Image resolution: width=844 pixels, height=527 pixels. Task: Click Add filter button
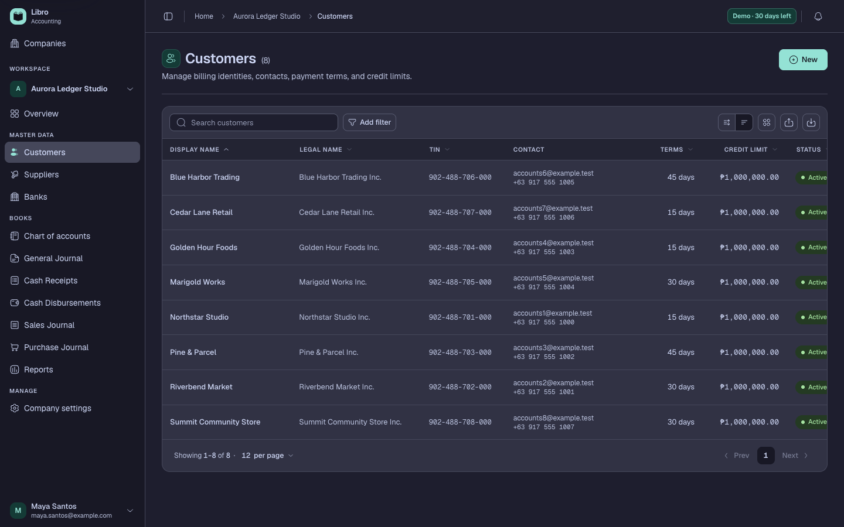point(369,122)
